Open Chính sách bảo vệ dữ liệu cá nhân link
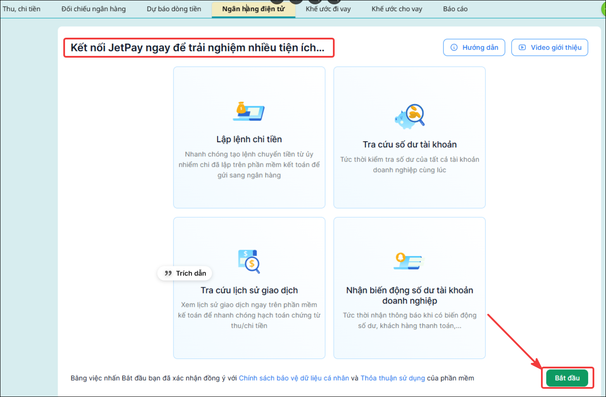606x397 pixels. tap(294, 378)
